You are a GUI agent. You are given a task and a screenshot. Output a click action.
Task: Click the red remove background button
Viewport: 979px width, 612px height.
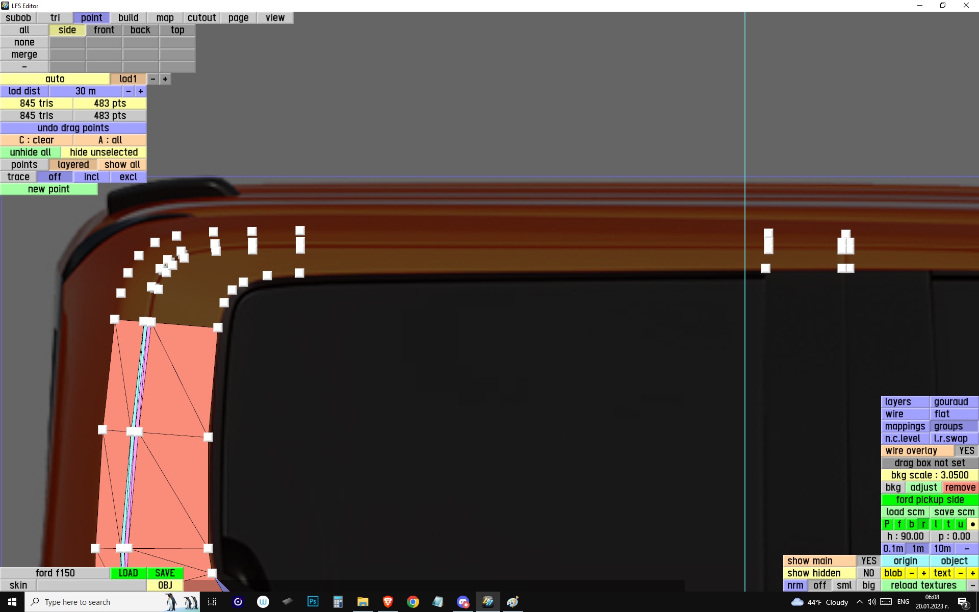[960, 487]
